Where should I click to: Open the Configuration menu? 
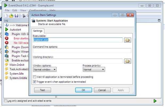coord(38,10)
